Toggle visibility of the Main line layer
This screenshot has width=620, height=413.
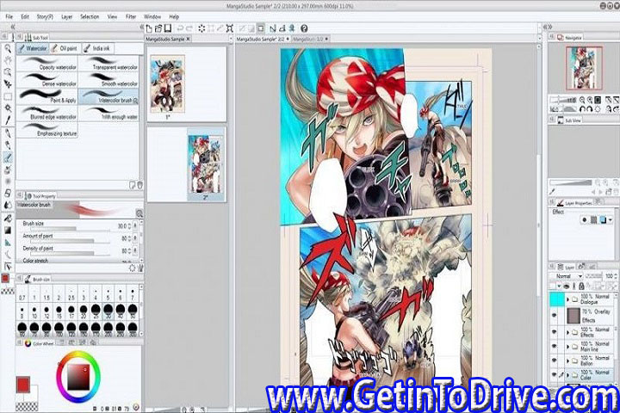pos(554,346)
